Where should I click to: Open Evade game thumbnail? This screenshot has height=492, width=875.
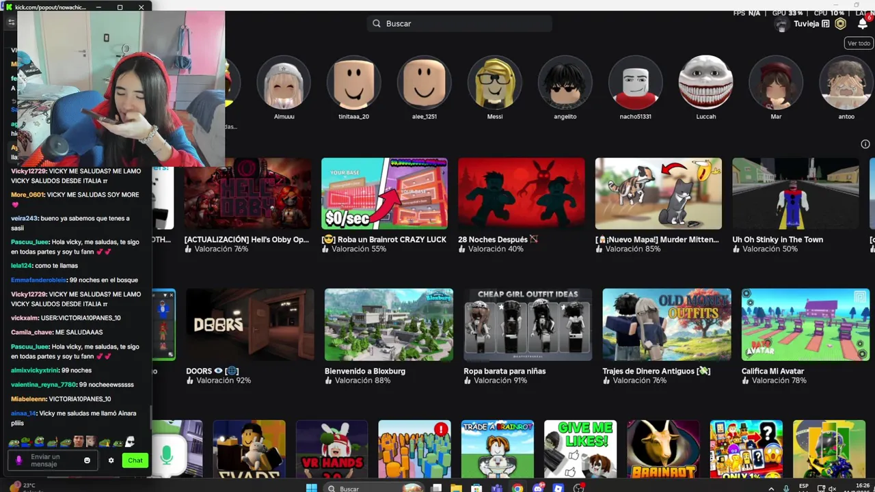point(249,449)
